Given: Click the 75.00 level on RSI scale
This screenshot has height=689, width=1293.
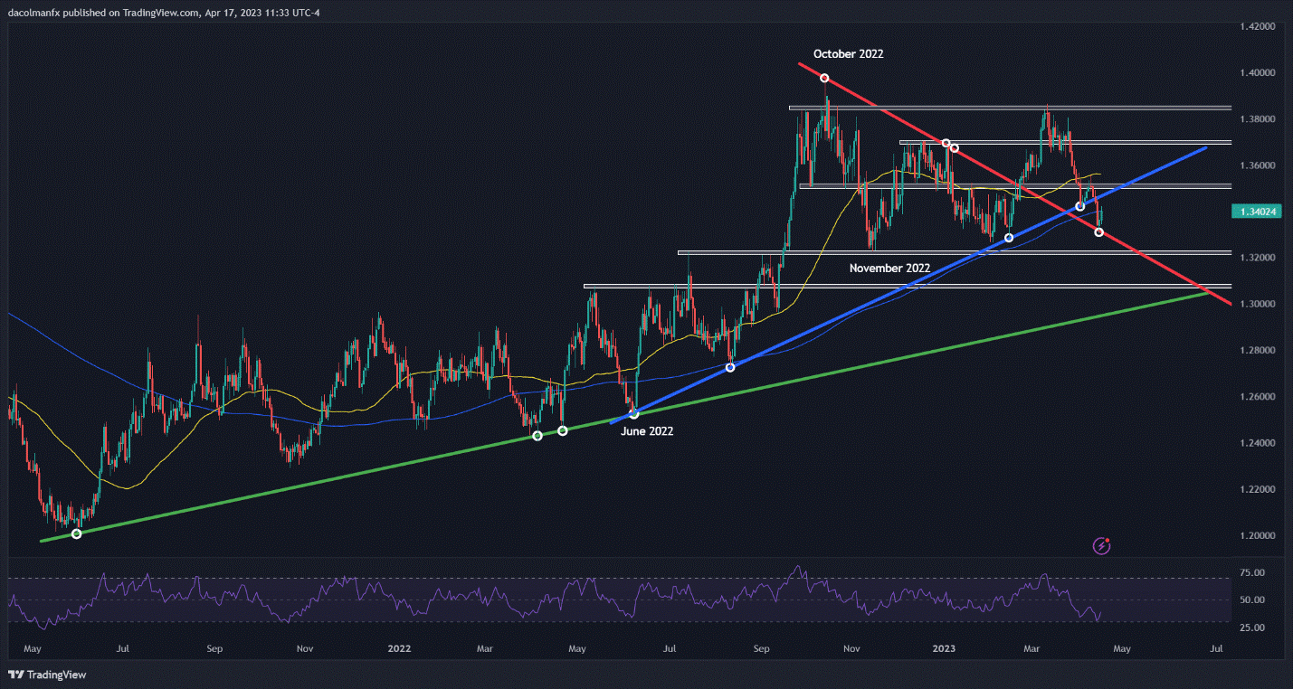Looking at the screenshot, I should 1252,573.
